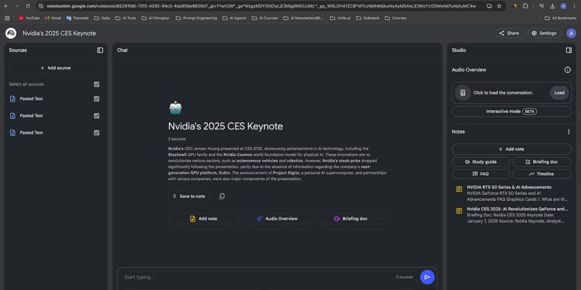Open the apps grid icon in bookmarks bar

click(7, 18)
